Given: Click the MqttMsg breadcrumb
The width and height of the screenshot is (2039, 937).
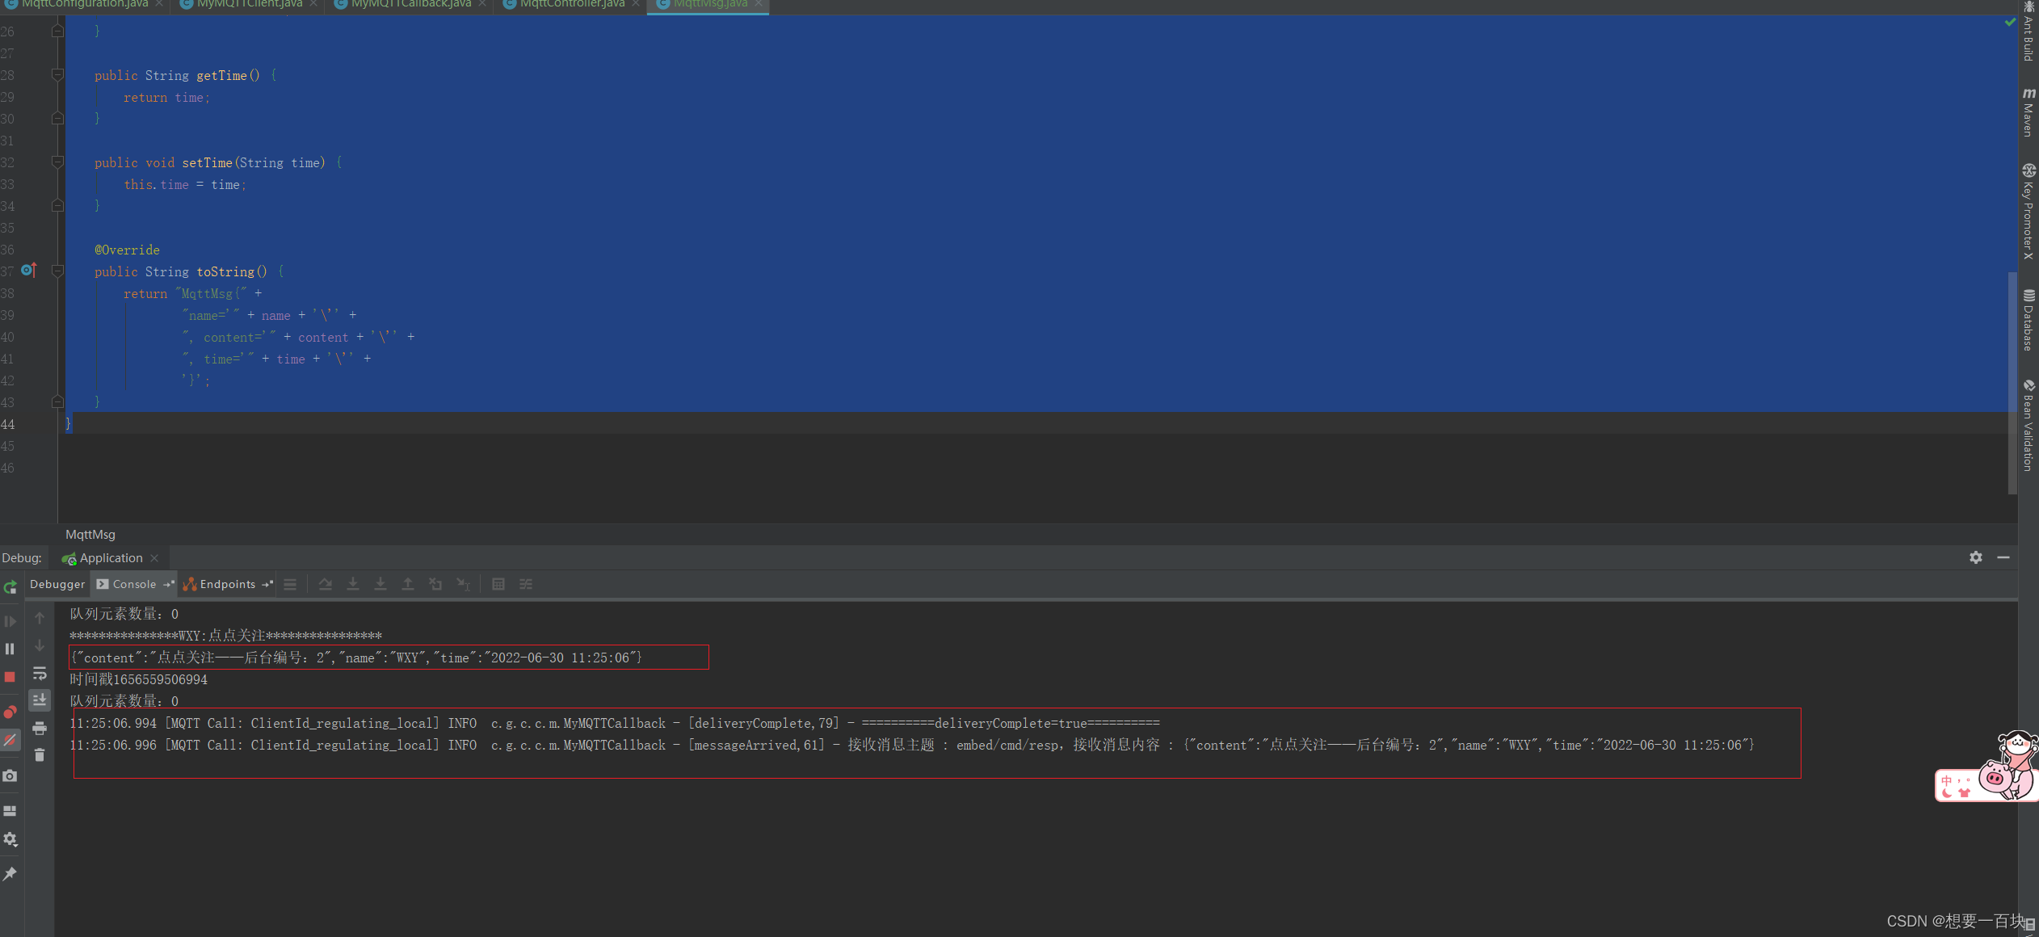Looking at the screenshot, I should [90, 535].
